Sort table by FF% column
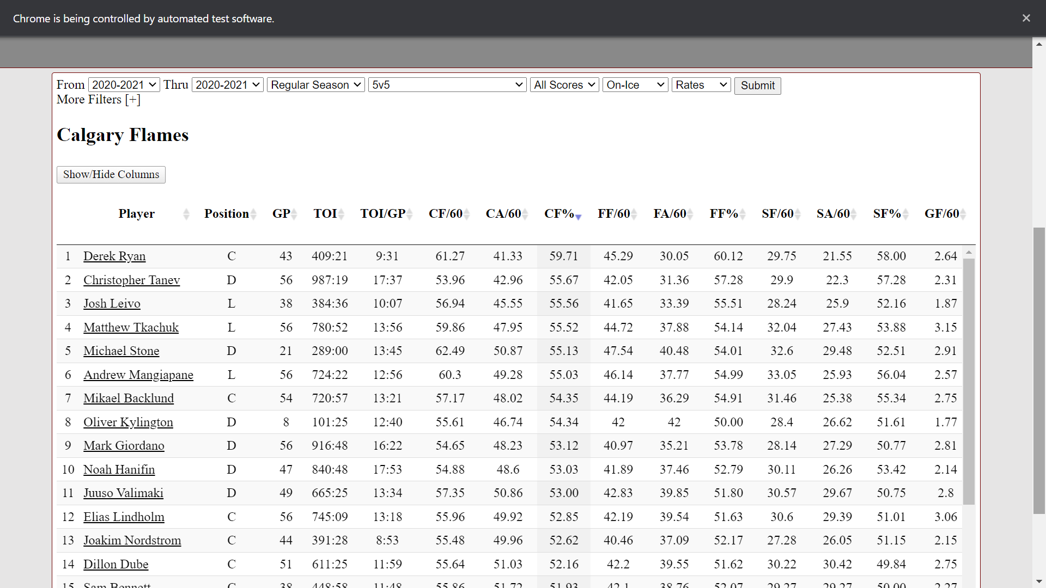The image size is (1046, 588). (724, 214)
